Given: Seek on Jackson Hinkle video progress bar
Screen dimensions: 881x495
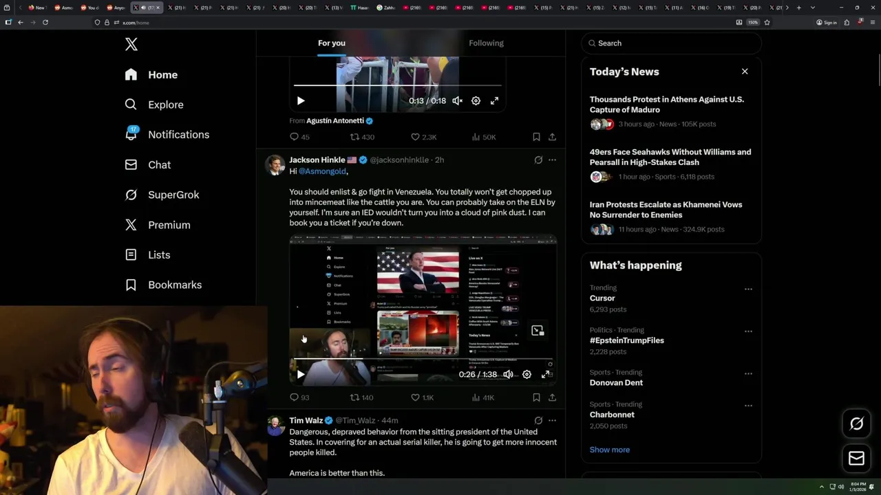Looking at the screenshot, I should [423, 359].
